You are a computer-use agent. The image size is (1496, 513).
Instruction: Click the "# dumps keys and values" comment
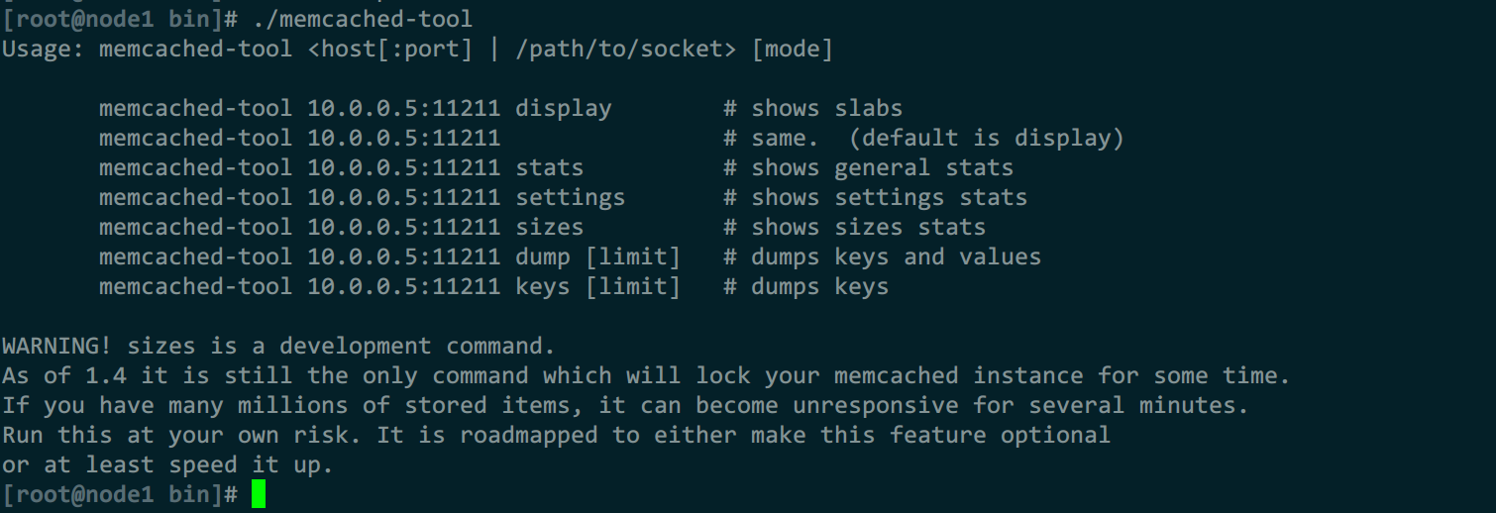click(882, 256)
